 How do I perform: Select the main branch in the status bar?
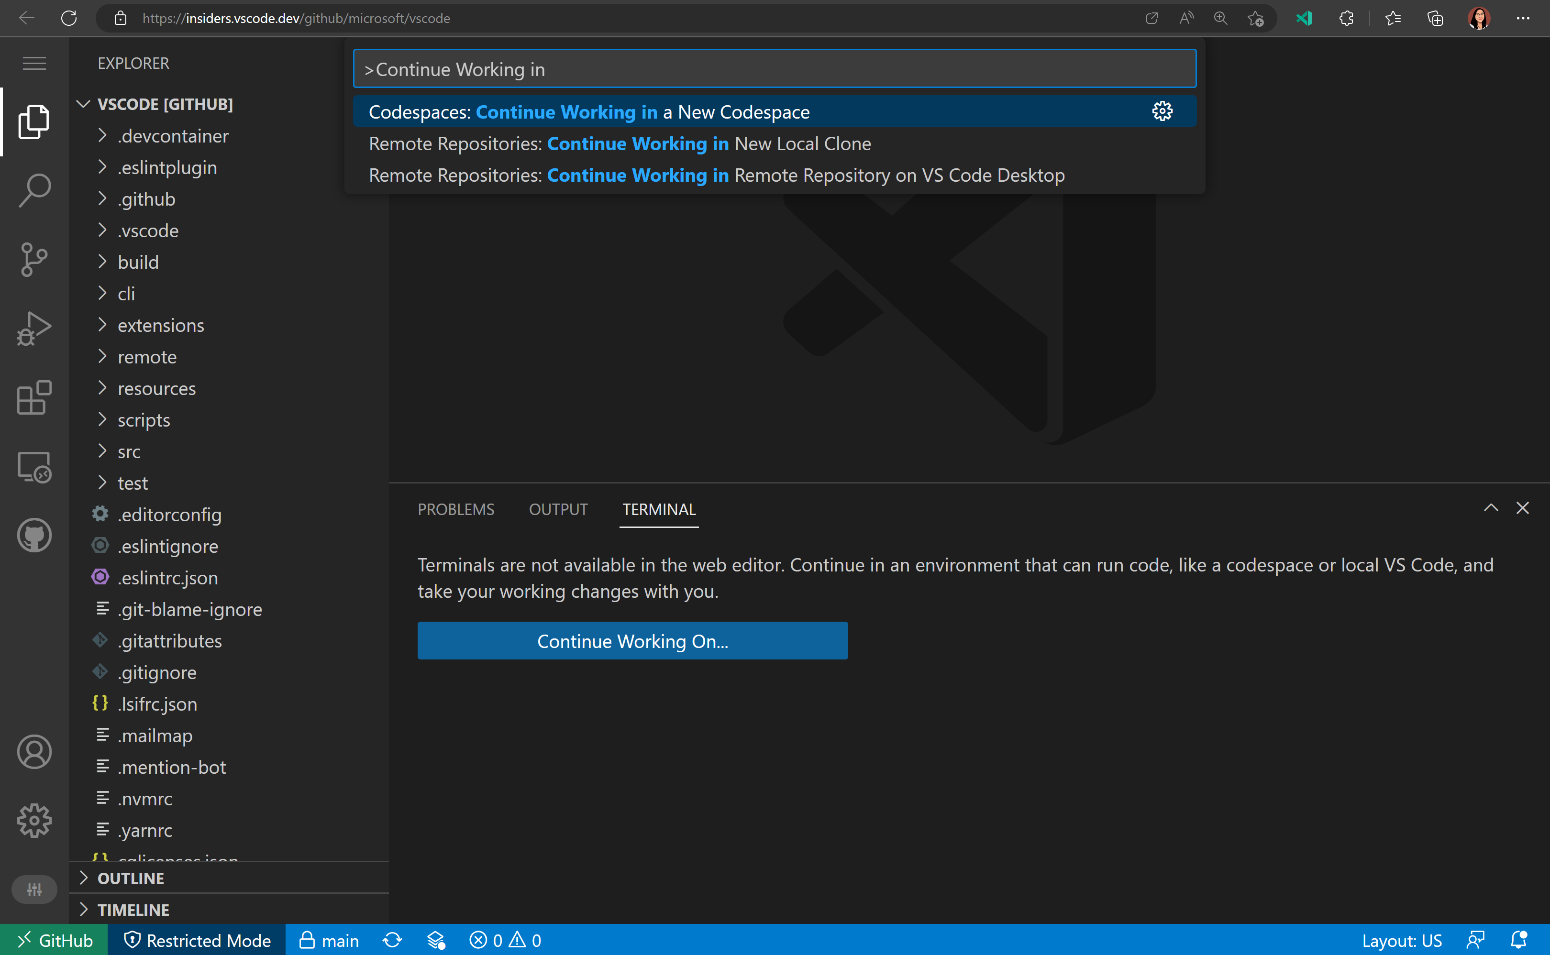point(329,940)
